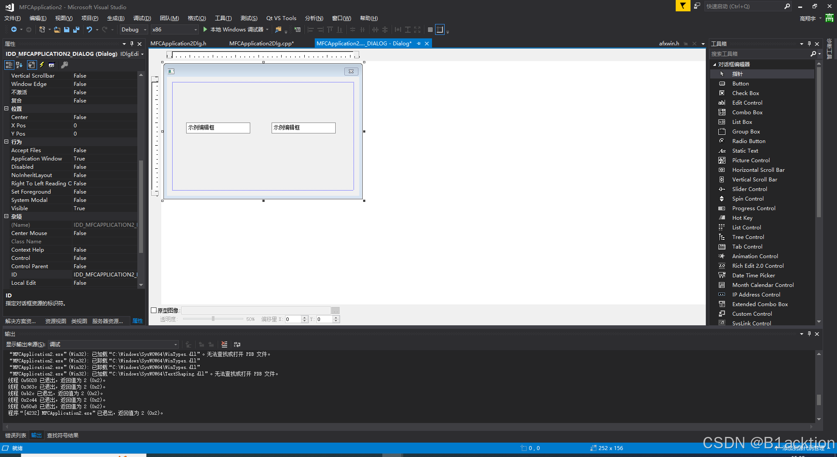The image size is (837, 457).
Task: Open the x86 platform dropdown
Action: tap(195, 29)
